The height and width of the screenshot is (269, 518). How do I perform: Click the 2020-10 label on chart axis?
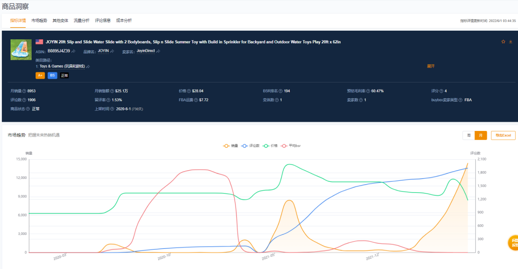pos(164,257)
